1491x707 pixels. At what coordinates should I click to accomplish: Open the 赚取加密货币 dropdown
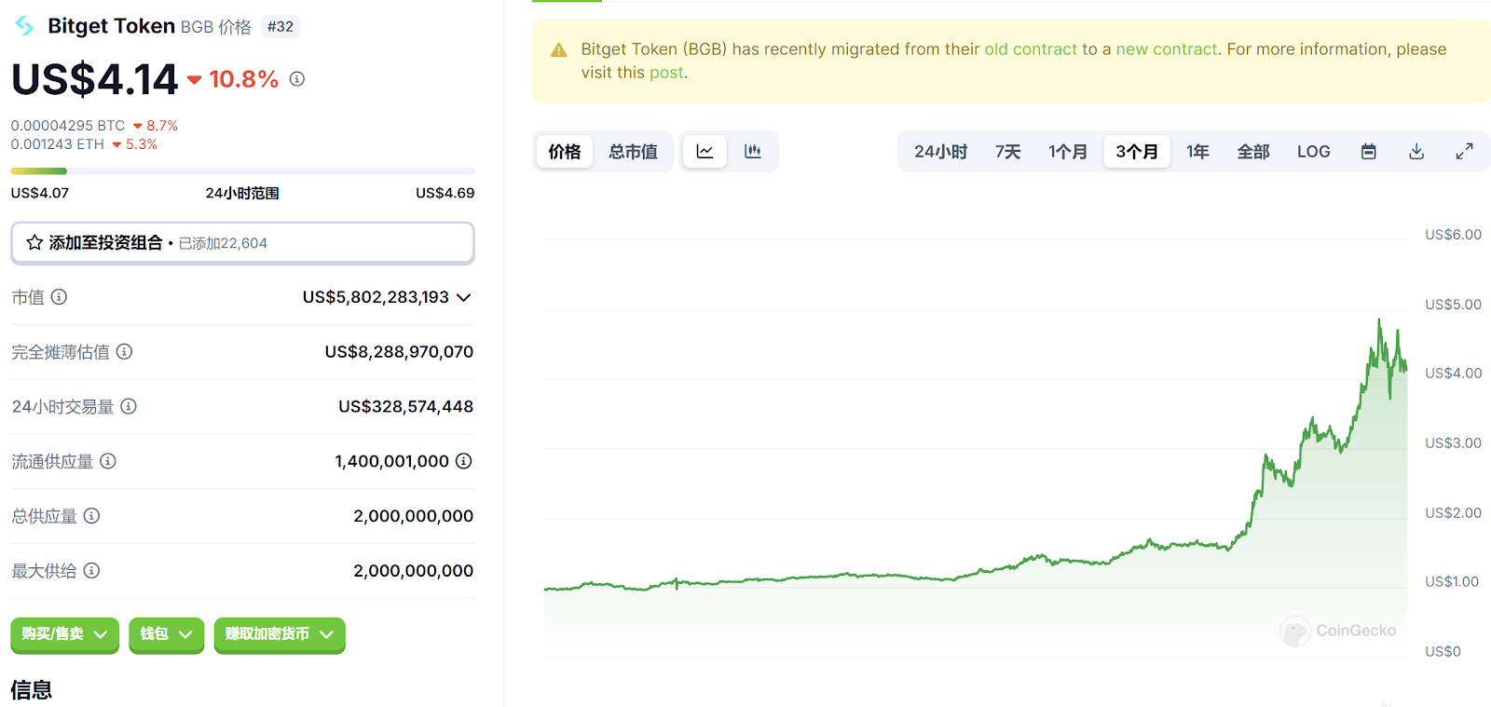pos(280,634)
